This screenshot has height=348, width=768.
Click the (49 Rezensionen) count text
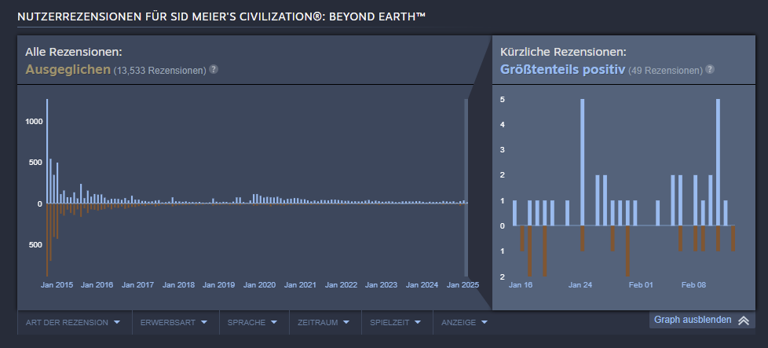(x=665, y=71)
